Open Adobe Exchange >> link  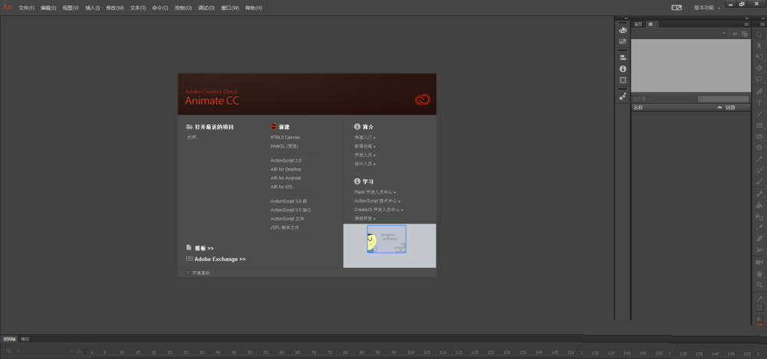pos(220,259)
